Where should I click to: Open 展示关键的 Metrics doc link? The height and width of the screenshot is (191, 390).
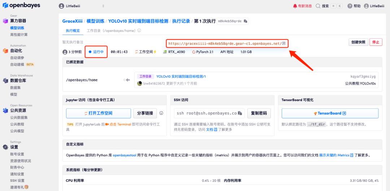click(336, 155)
